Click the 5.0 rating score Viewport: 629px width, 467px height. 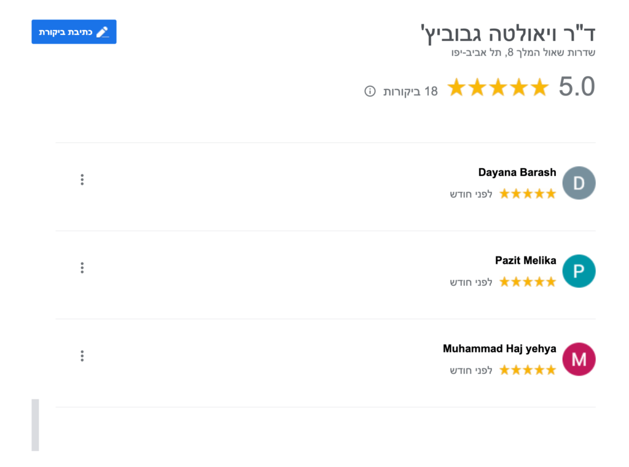tap(576, 87)
